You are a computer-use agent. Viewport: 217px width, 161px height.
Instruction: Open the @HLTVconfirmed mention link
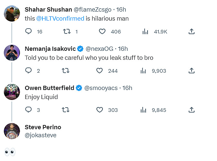coord(60,19)
